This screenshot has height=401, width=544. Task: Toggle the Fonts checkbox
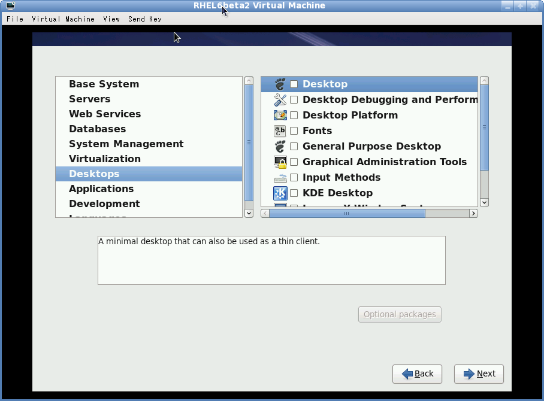[294, 130]
